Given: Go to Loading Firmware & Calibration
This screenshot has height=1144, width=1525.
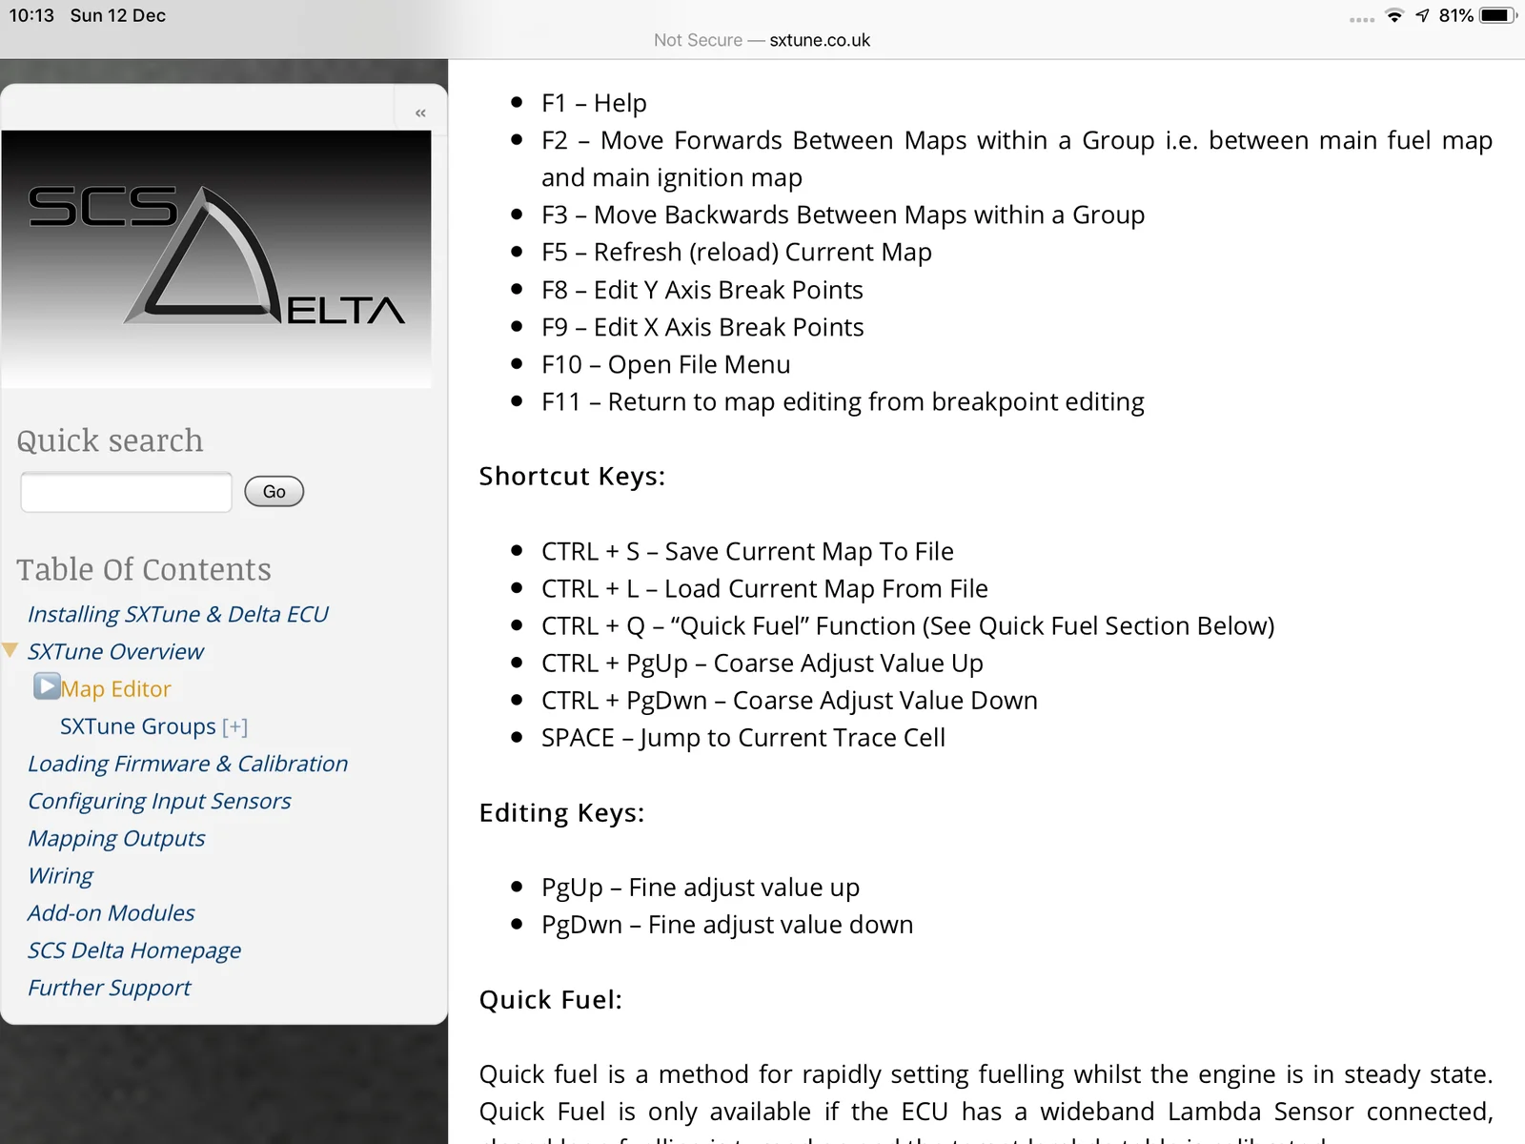Looking at the screenshot, I should point(188,765).
